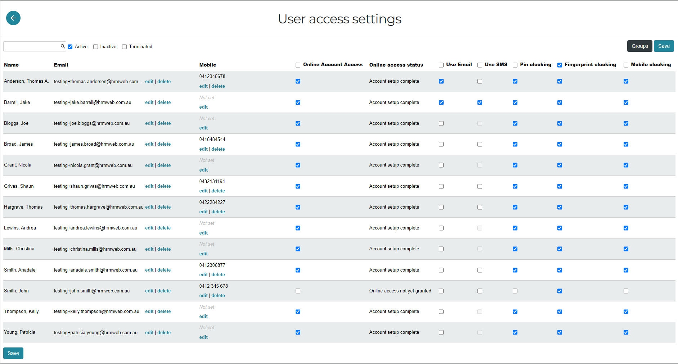Click the User access settings heading

340,19
